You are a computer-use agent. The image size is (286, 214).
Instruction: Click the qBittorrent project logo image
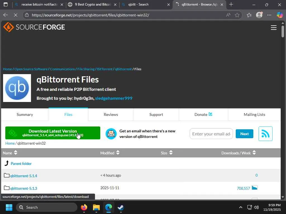coord(17,88)
